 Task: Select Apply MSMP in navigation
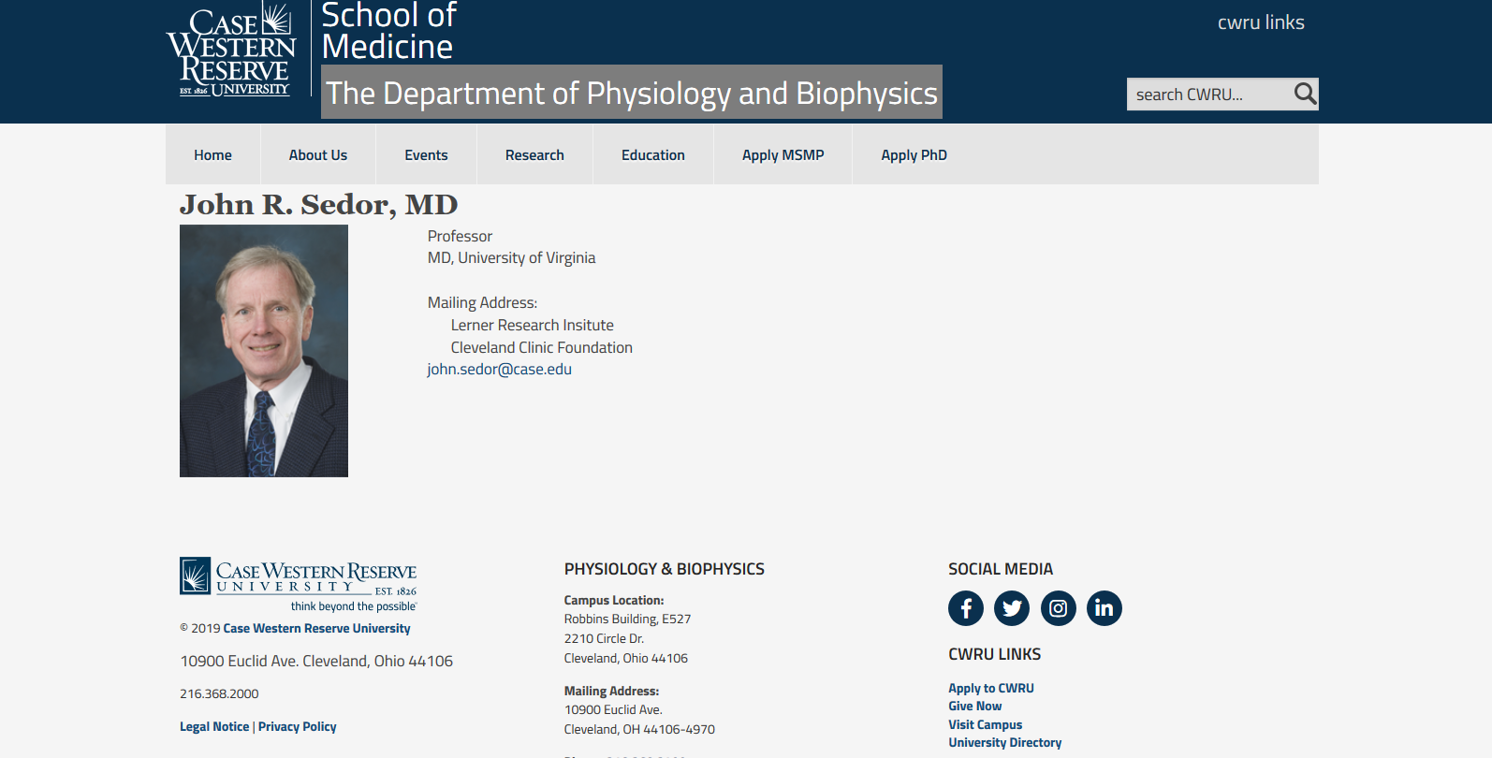pos(783,154)
